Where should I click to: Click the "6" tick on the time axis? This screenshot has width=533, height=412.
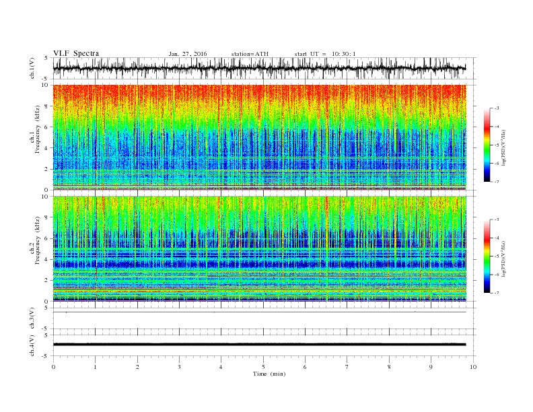tap(305, 367)
